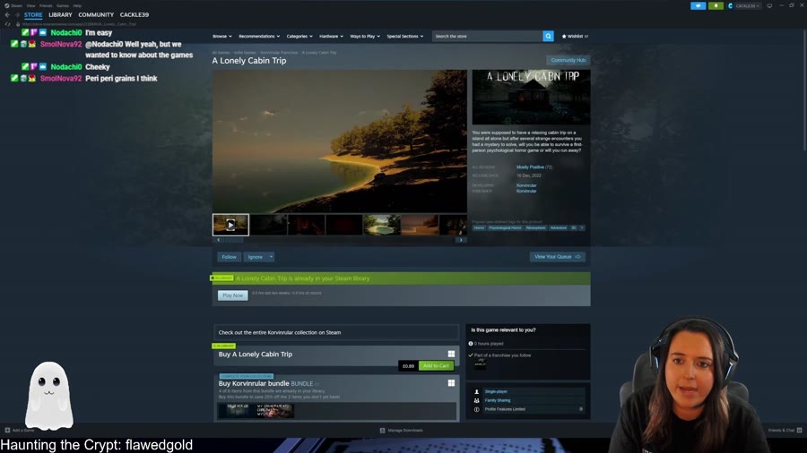Click the lock icon beside the store URL
The width and height of the screenshot is (807, 453).
18,24
